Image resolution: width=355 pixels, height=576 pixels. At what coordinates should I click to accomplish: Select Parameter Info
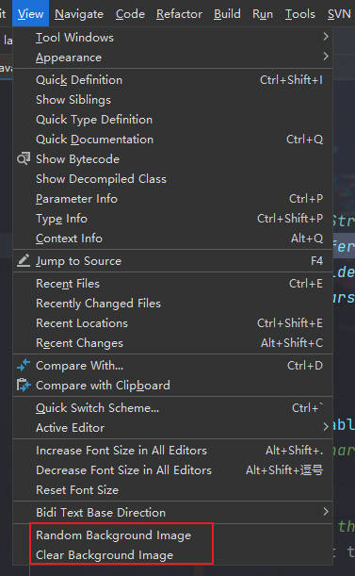click(x=173, y=199)
